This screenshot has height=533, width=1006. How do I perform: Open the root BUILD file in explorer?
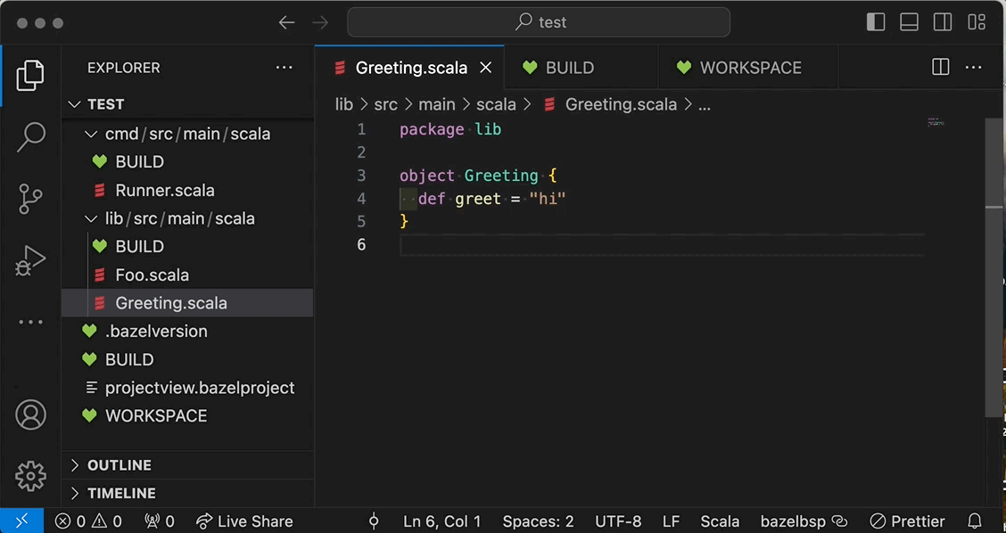[x=187, y=359]
